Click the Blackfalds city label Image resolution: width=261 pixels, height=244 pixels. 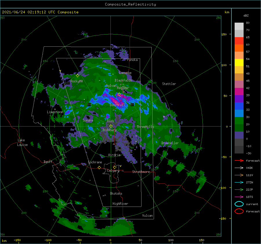click(123, 80)
